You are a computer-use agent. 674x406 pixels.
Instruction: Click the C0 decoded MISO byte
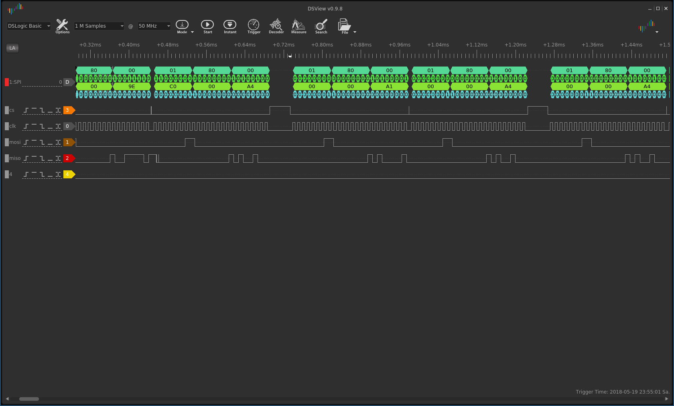173,86
